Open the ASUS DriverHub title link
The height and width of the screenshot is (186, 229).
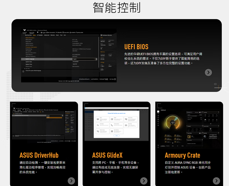pos(39,155)
